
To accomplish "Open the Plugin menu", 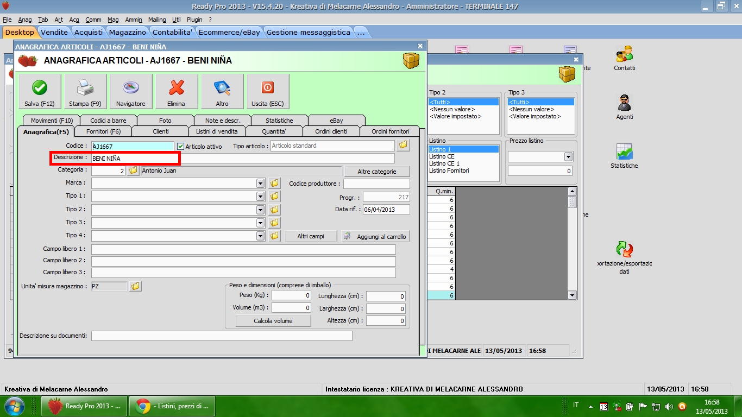I will 194,20.
